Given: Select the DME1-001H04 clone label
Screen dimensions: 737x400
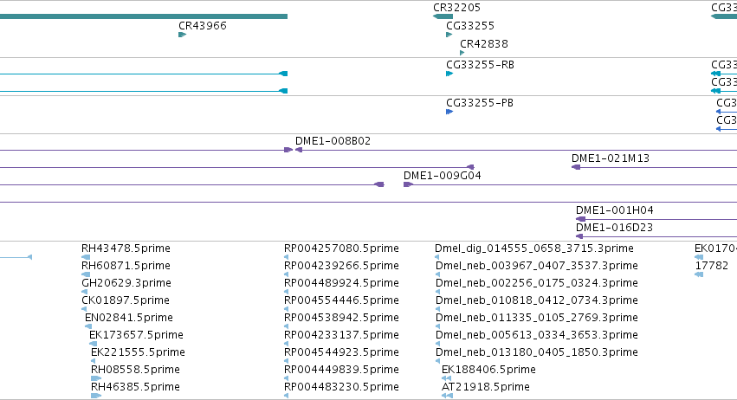Looking at the screenshot, I should coord(614,210).
